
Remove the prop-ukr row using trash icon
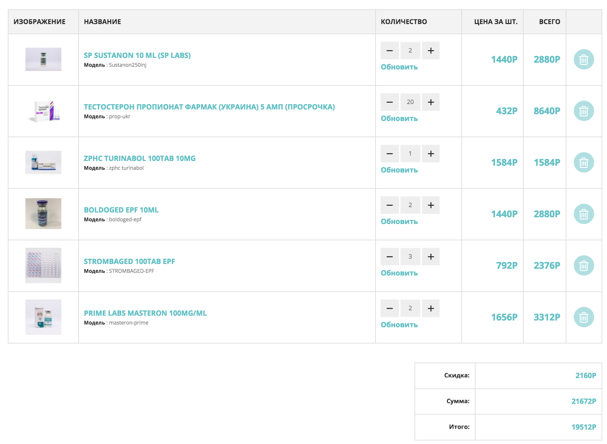[583, 111]
